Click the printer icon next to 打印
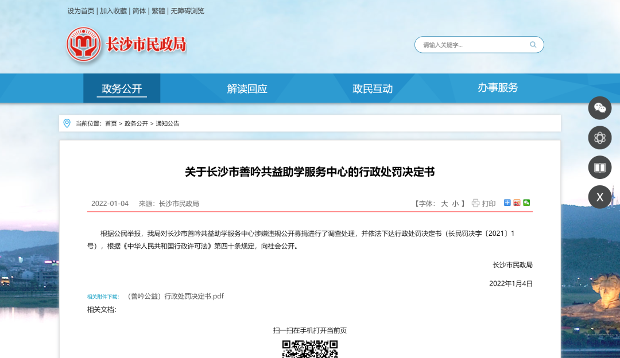 point(475,203)
